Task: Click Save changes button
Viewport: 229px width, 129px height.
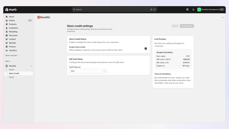Action: coord(187,26)
